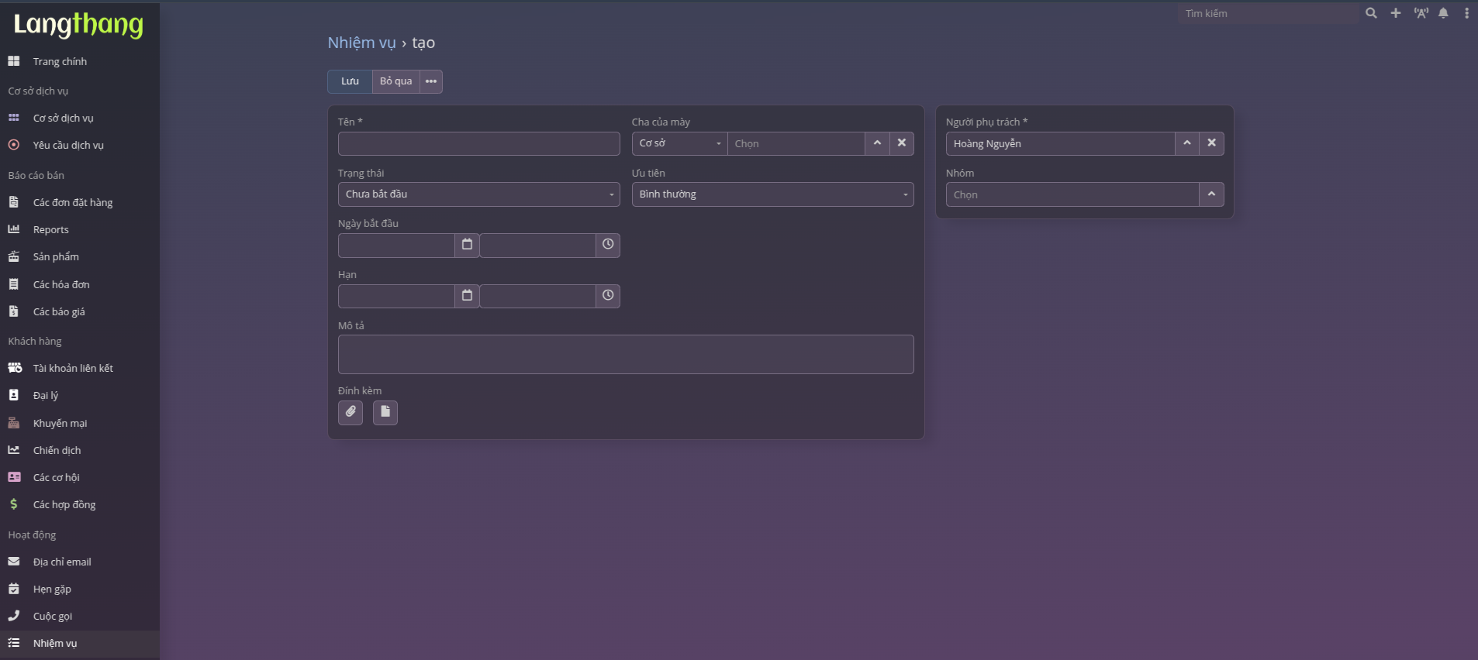Image resolution: width=1478 pixels, height=660 pixels.
Task: Click the Nhiệm vụ breadcrumb link
Action: tap(361, 43)
